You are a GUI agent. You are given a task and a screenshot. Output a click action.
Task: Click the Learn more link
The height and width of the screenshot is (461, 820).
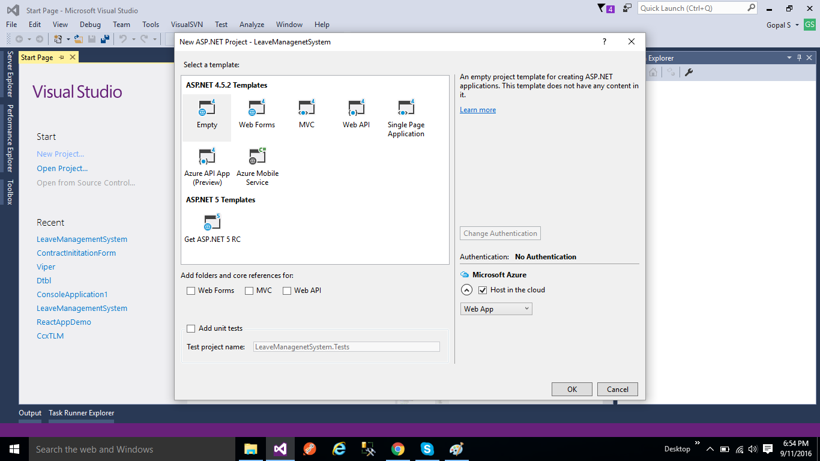[477, 109]
